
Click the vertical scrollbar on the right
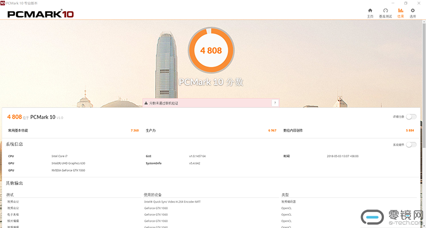coord(424,86)
